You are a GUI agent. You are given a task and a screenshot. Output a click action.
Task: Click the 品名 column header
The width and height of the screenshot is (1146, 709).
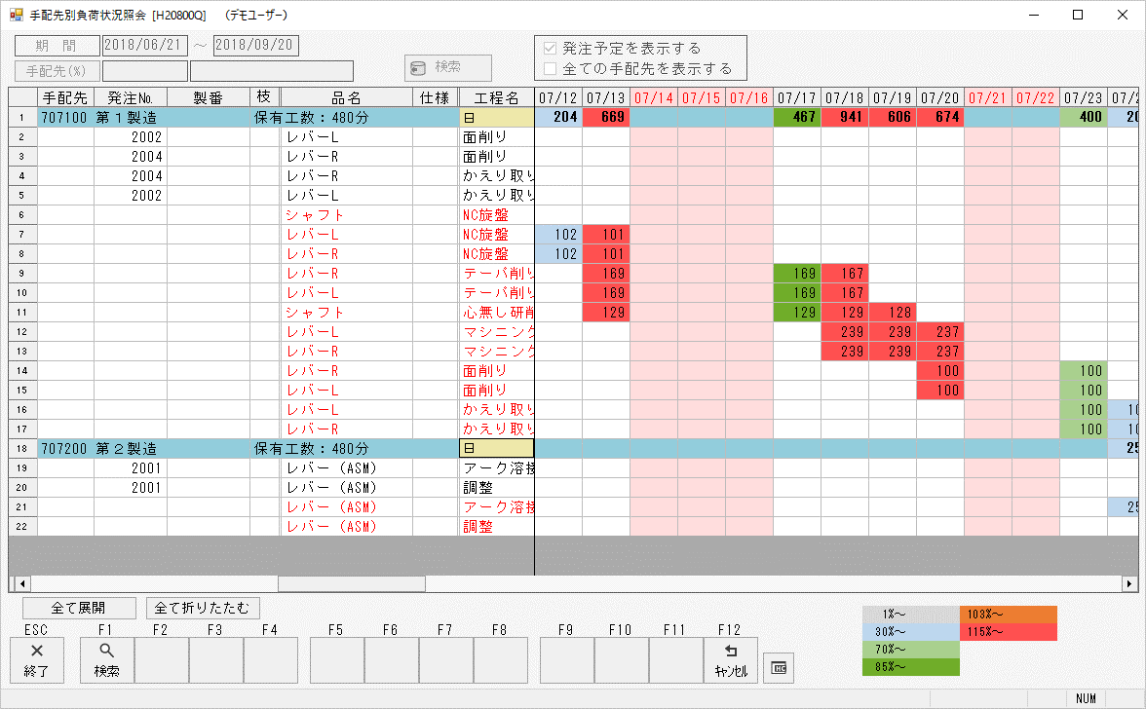point(346,97)
